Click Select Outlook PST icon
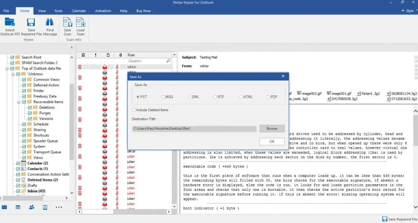The image size is (418, 223). [10, 22]
